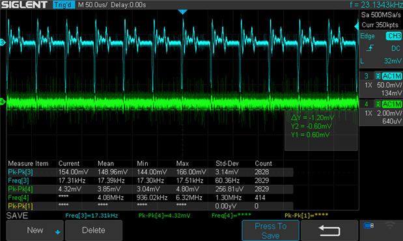Click the Freq[4]=**** status readout

[x=231, y=216]
